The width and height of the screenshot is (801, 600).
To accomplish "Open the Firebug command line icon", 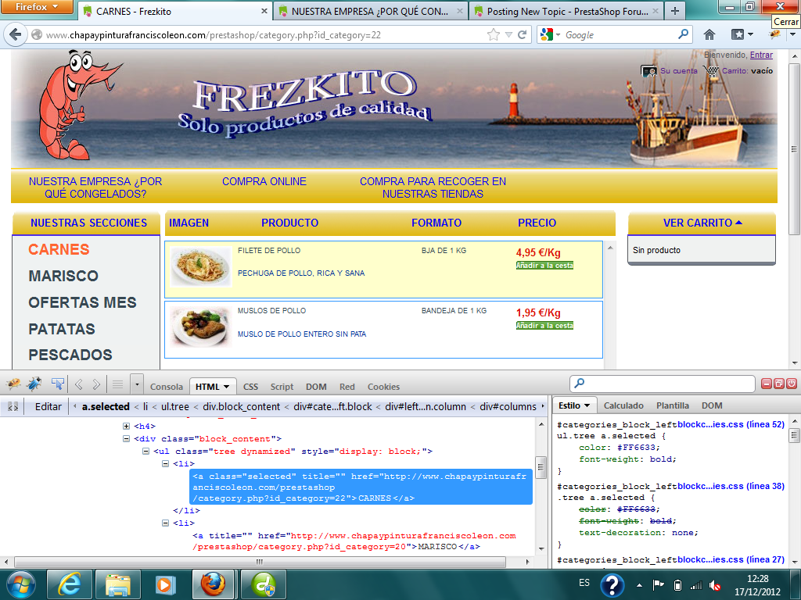I will (x=117, y=384).
